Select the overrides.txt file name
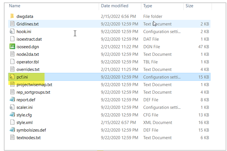This screenshot has height=151, width=227. 28,70
